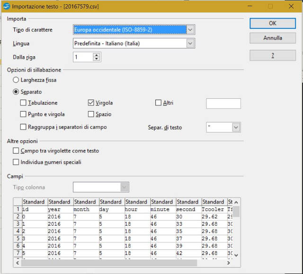This screenshot has height=274, width=303.
Task: Select the Tcooler column Standard header
Action: pos(214,202)
